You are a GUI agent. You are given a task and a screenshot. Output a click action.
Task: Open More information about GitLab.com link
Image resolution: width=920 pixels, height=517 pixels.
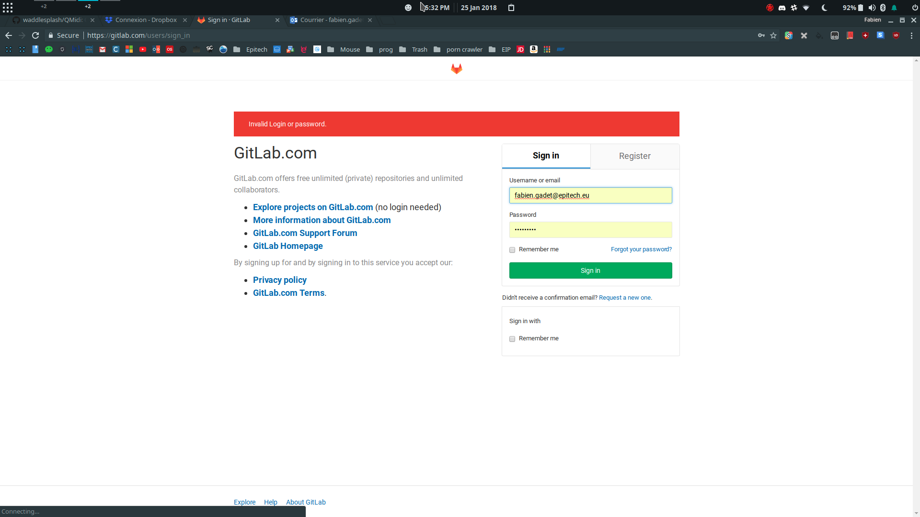pyautogui.click(x=322, y=220)
